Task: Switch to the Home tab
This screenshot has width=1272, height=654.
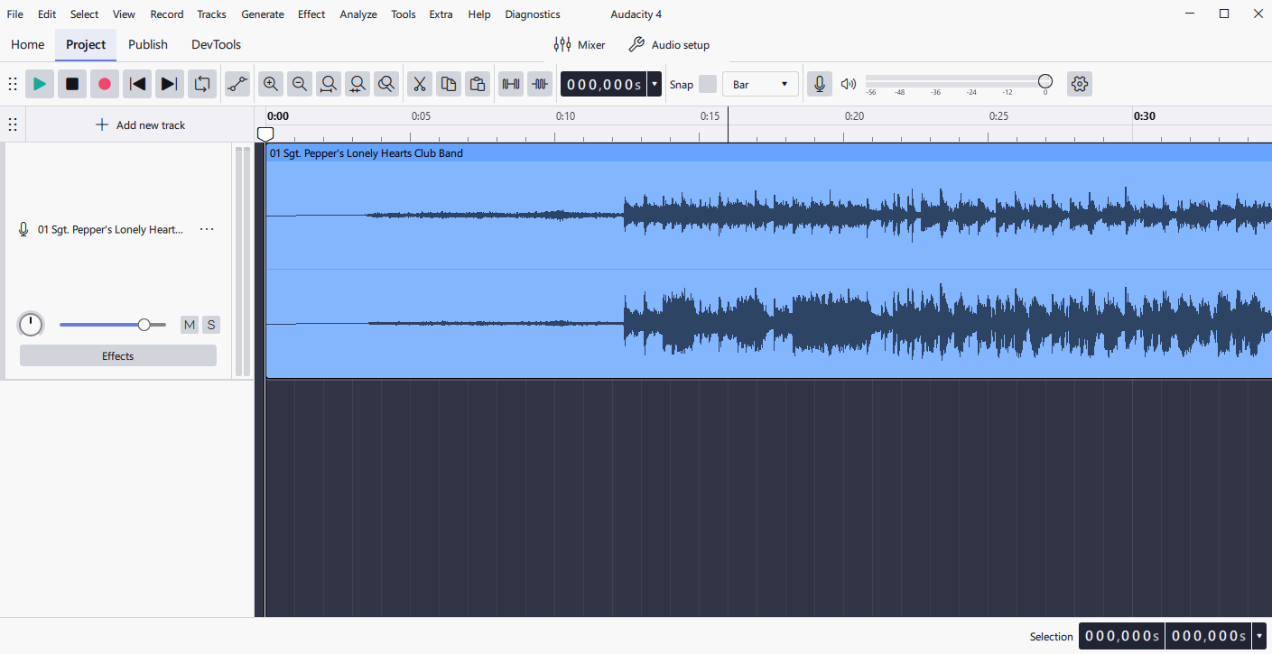Action: [x=28, y=44]
